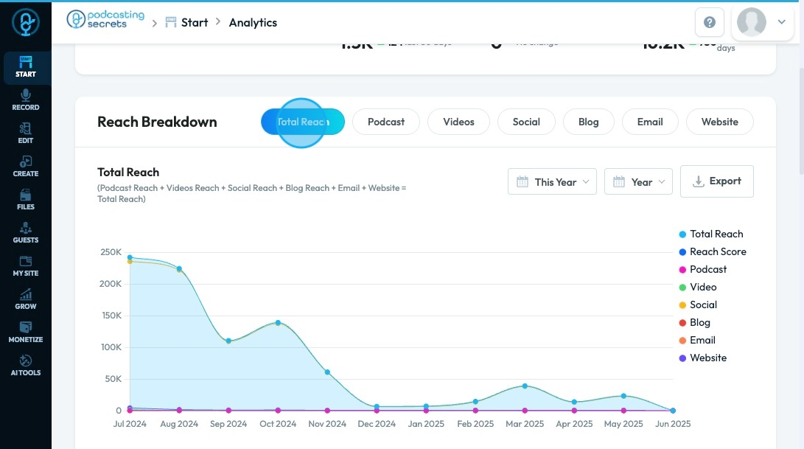The width and height of the screenshot is (804, 449).
Task: Open the Year grouping dropdown
Action: pyautogui.click(x=638, y=181)
